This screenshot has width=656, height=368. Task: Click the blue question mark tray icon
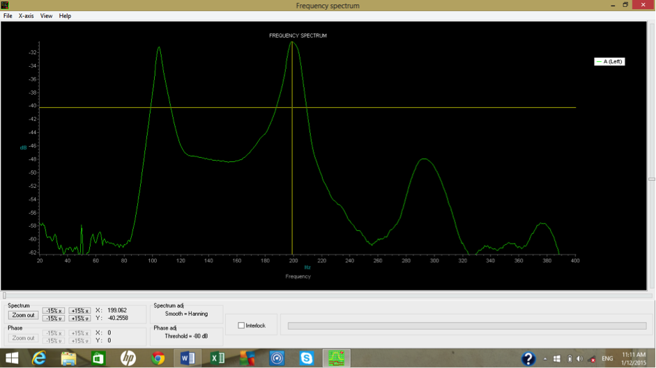(x=528, y=358)
